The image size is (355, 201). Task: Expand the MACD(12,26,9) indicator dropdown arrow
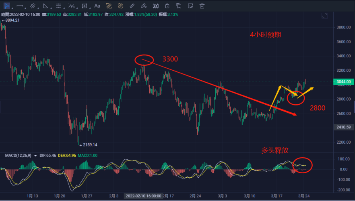[x=35, y=155]
